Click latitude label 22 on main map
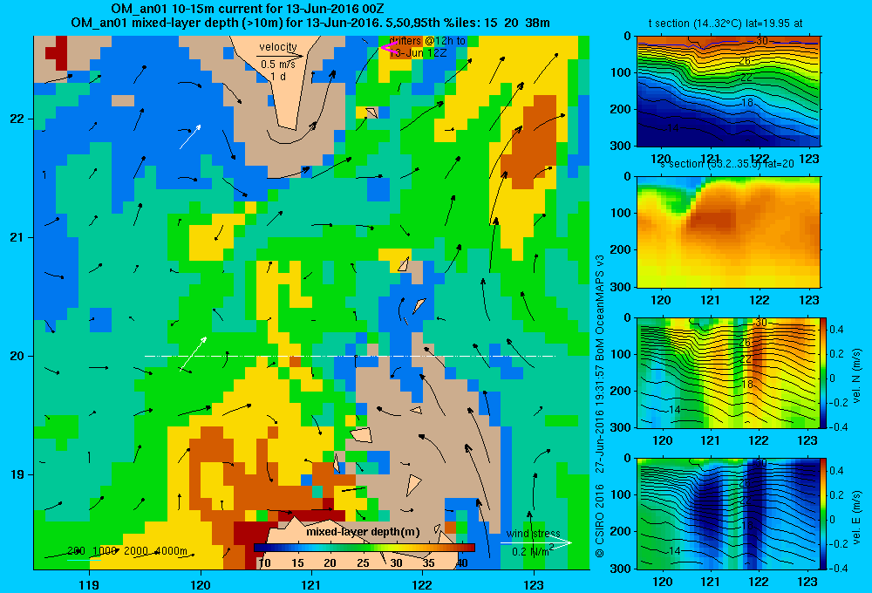872x593 pixels. (17, 119)
